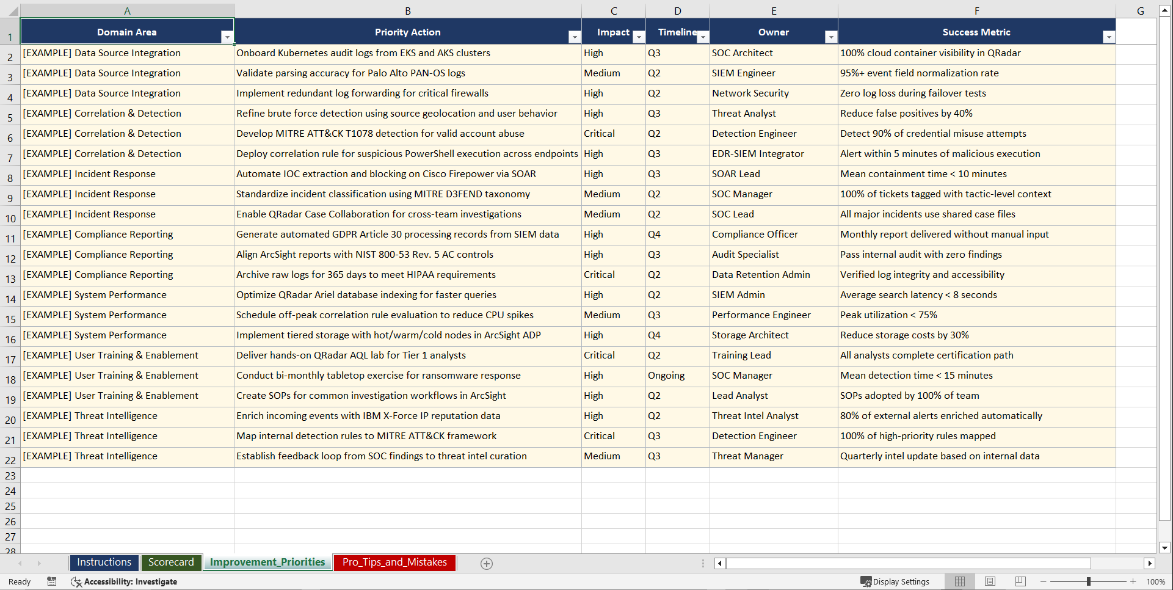
Task: Click the Zoom In plus icon
Action: pos(1133,581)
